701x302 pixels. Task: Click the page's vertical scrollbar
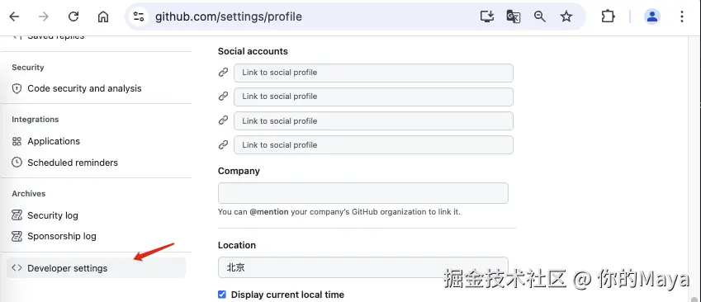pyautogui.click(x=694, y=169)
